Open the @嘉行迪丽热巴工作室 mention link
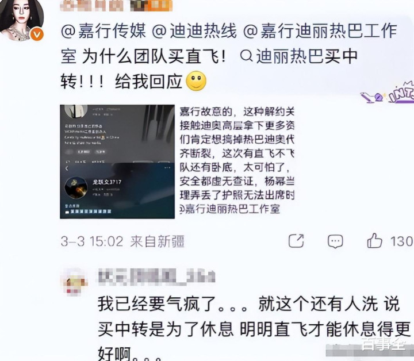 [x=229, y=44]
